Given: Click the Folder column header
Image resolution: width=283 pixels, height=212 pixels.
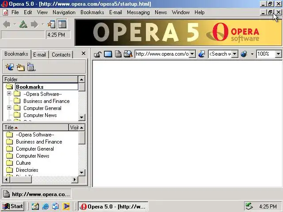Looking at the screenshot, I should pos(40,79).
